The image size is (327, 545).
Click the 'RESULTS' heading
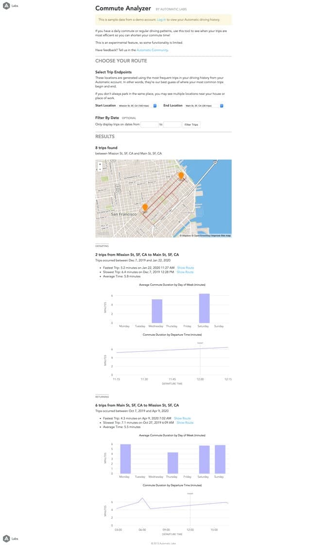[x=105, y=137]
